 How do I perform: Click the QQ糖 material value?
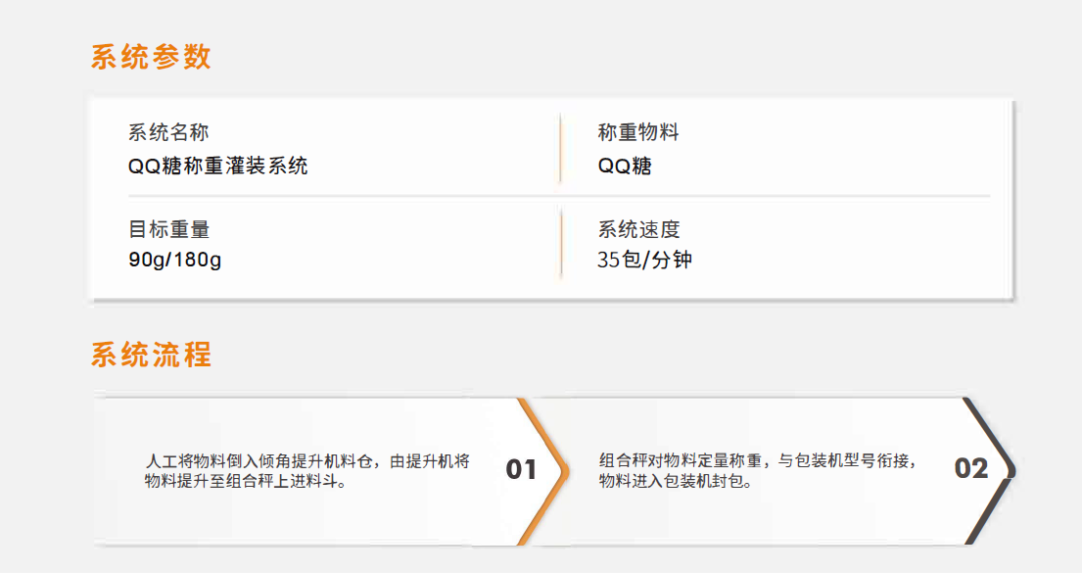pos(625,166)
